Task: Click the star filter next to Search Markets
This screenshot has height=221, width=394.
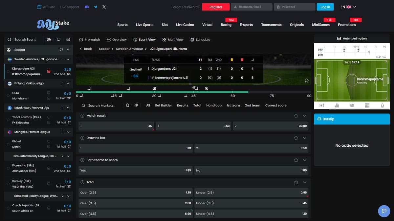Action: [x=128, y=105]
